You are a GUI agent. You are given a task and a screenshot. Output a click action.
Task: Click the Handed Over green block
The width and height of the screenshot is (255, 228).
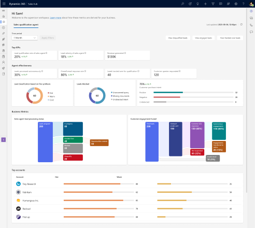coord(73,140)
